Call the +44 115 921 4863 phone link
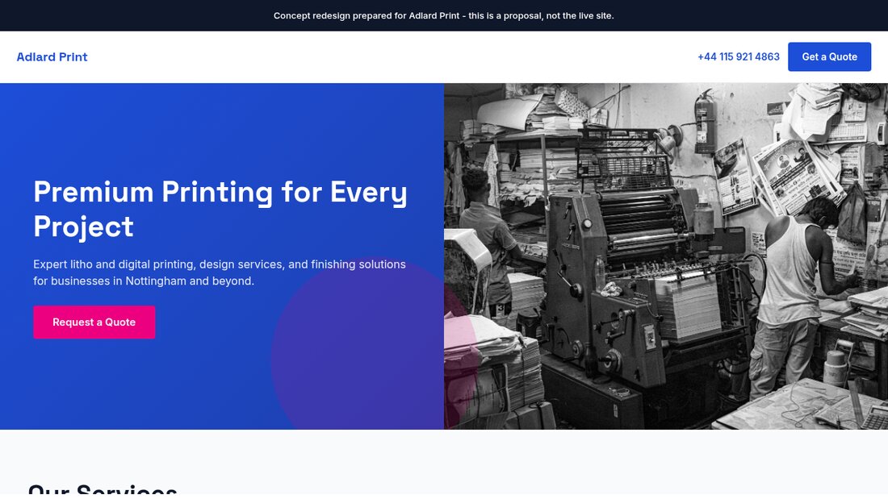This screenshot has width=888, height=499. pos(738,56)
